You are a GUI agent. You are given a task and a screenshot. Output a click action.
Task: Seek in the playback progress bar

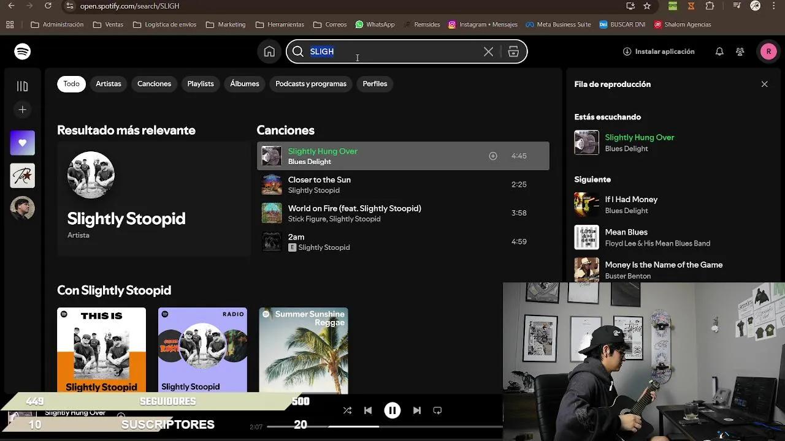[385, 426]
